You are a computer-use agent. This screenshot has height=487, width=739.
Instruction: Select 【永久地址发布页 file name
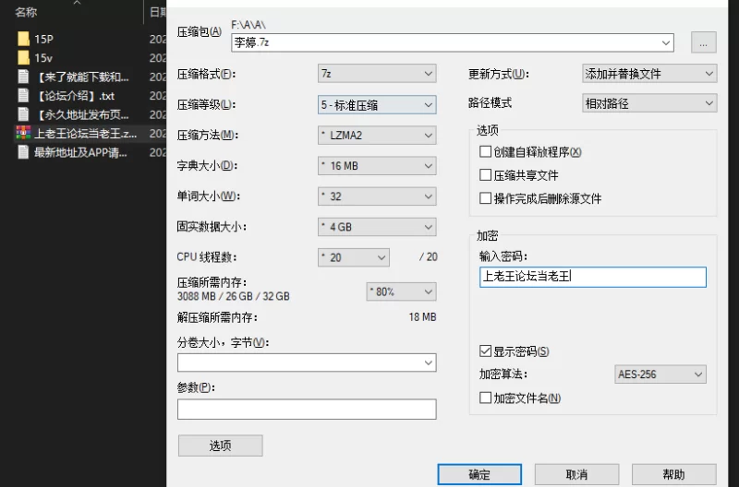(x=81, y=114)
